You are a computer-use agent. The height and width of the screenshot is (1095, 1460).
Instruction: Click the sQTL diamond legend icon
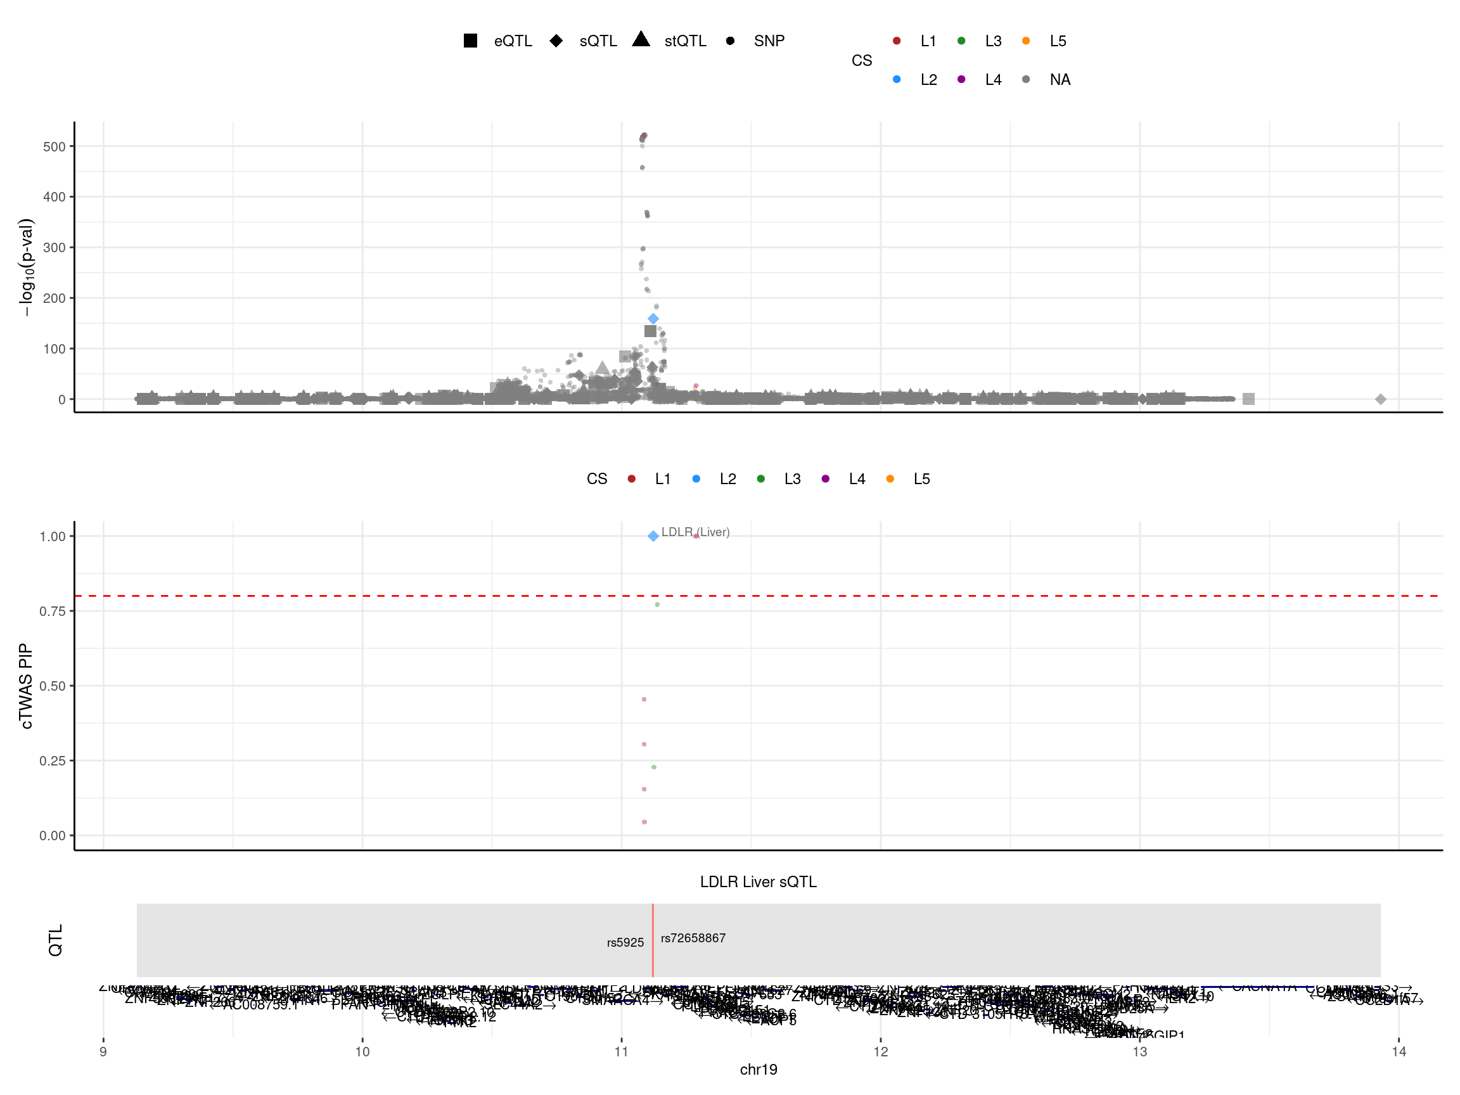[556, 41]
